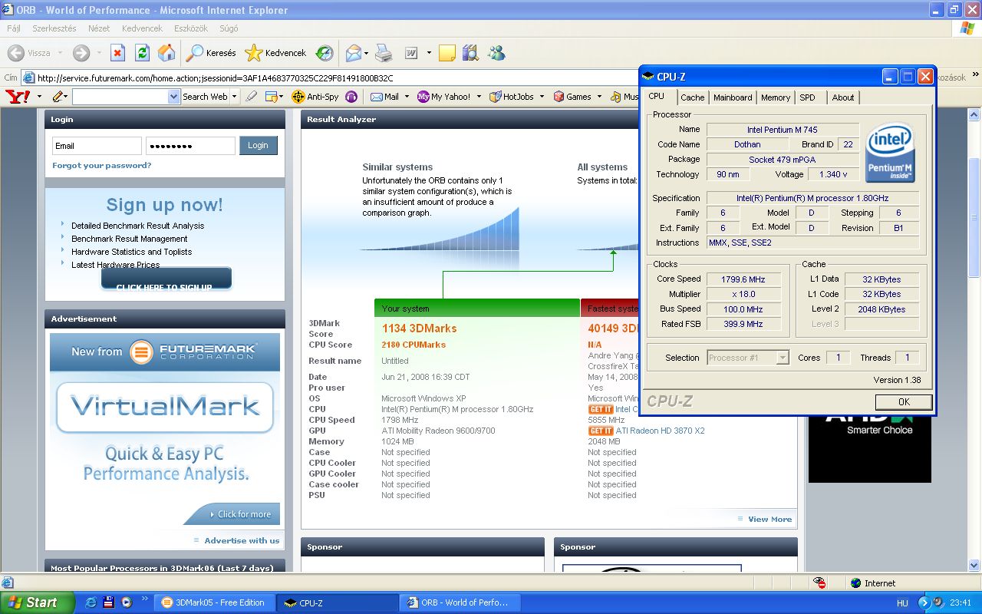The image size is (982, 614).
Task: Open Games toolbar button
Action: 572,97
